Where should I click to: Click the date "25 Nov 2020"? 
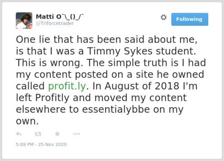point(53,144)
